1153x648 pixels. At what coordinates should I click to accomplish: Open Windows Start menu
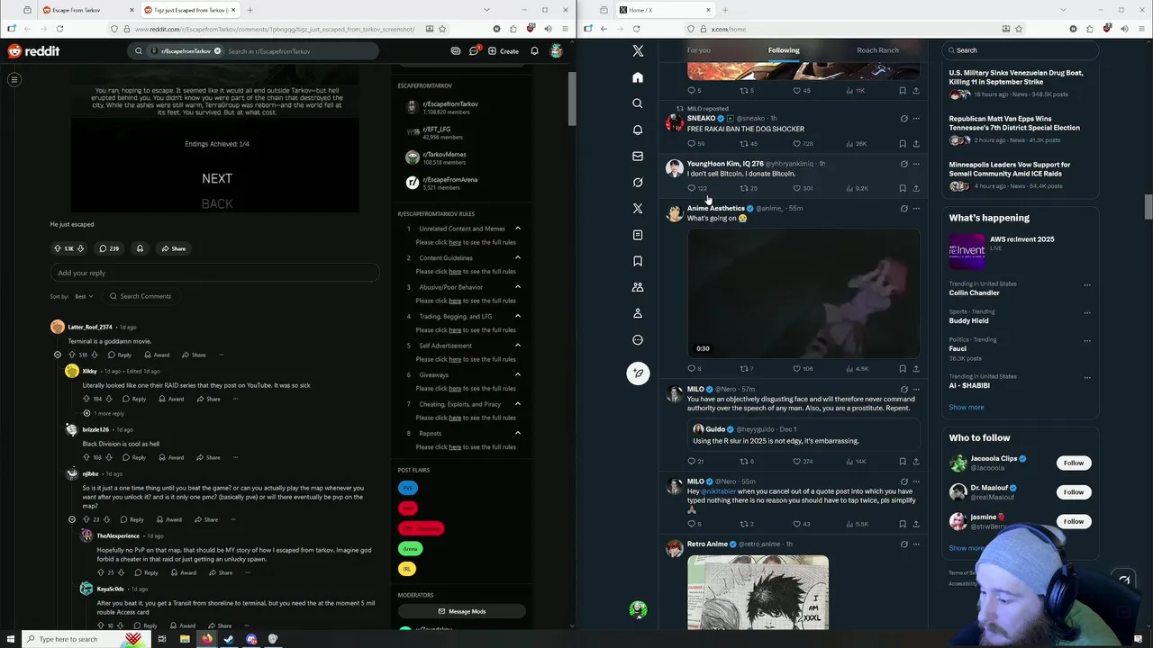tap(11, 639)
